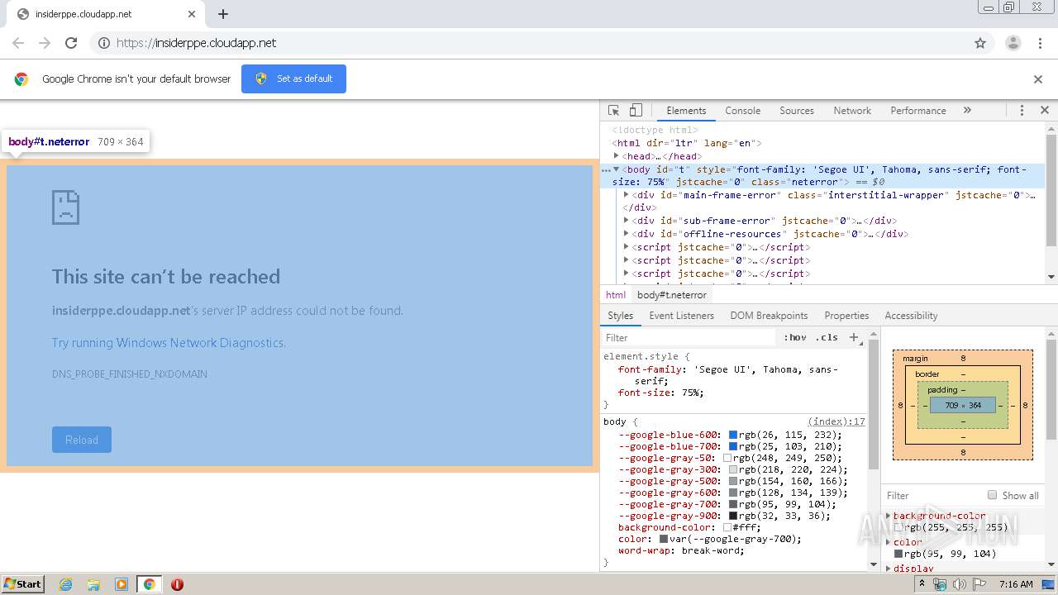
Task: Open the Network tab
Action: (x=852, y=110)
